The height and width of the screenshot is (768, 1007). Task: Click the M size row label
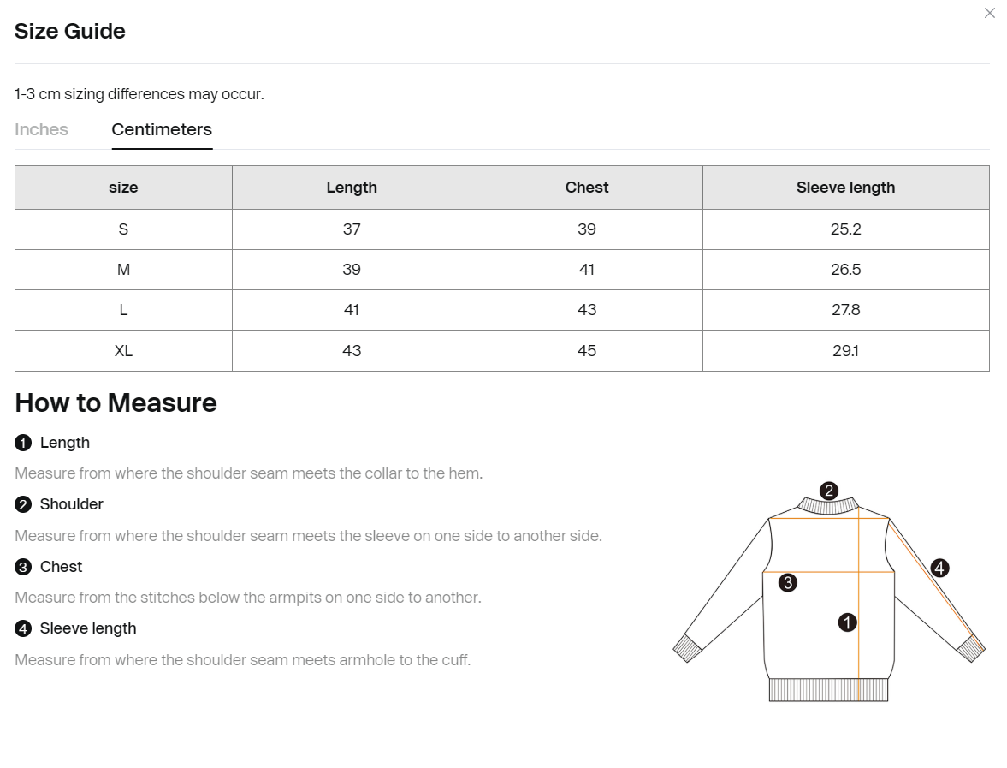(123, 270)
